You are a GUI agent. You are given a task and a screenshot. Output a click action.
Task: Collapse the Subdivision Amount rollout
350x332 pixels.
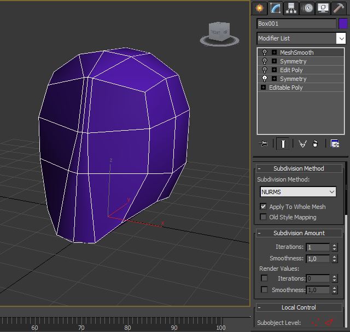299,233
